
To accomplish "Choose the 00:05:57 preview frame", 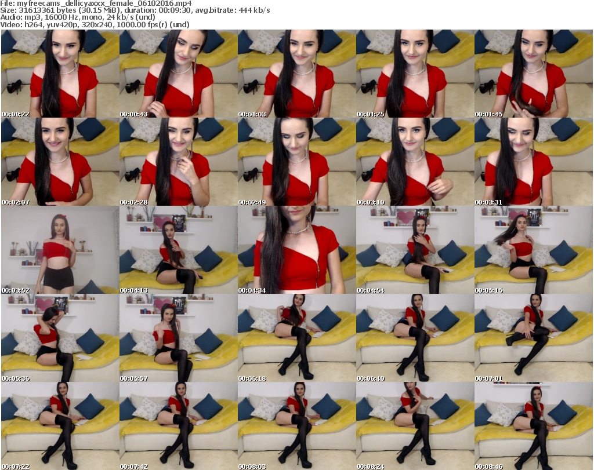I will (x=179, y=338).
